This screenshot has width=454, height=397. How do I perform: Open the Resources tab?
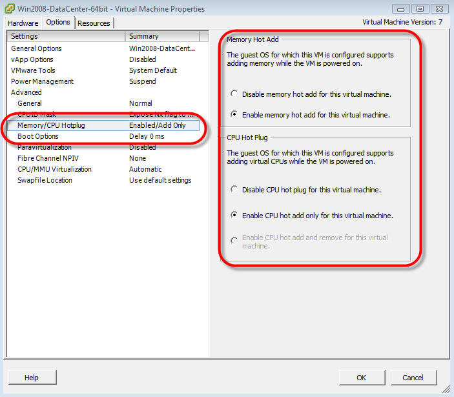(x=94, y=23)
